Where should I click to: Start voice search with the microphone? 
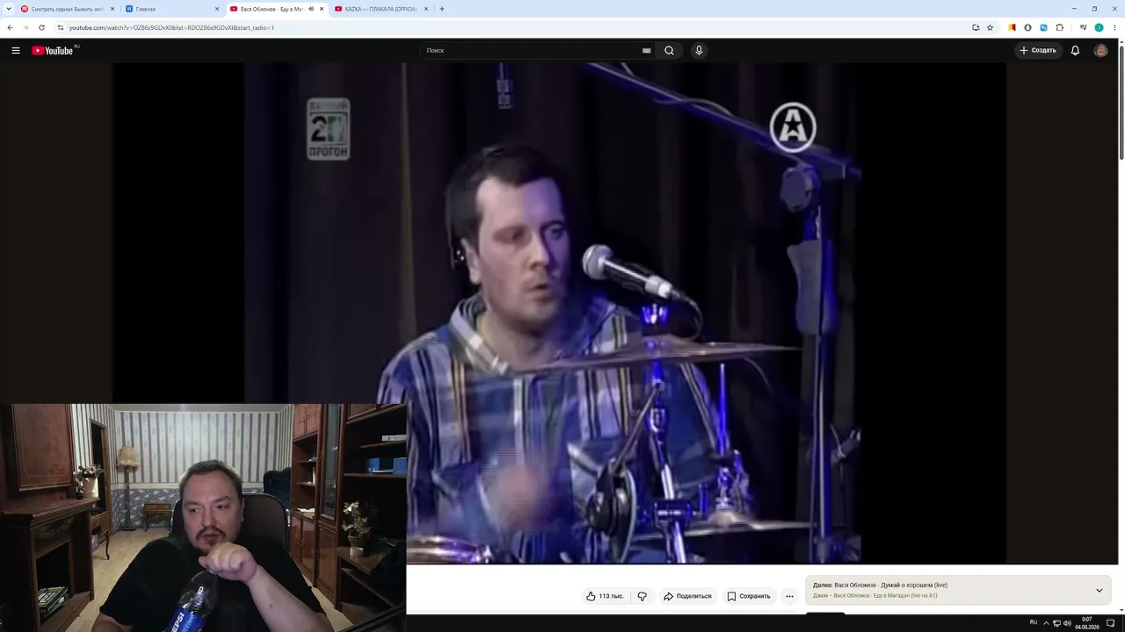tap(699, 50)
